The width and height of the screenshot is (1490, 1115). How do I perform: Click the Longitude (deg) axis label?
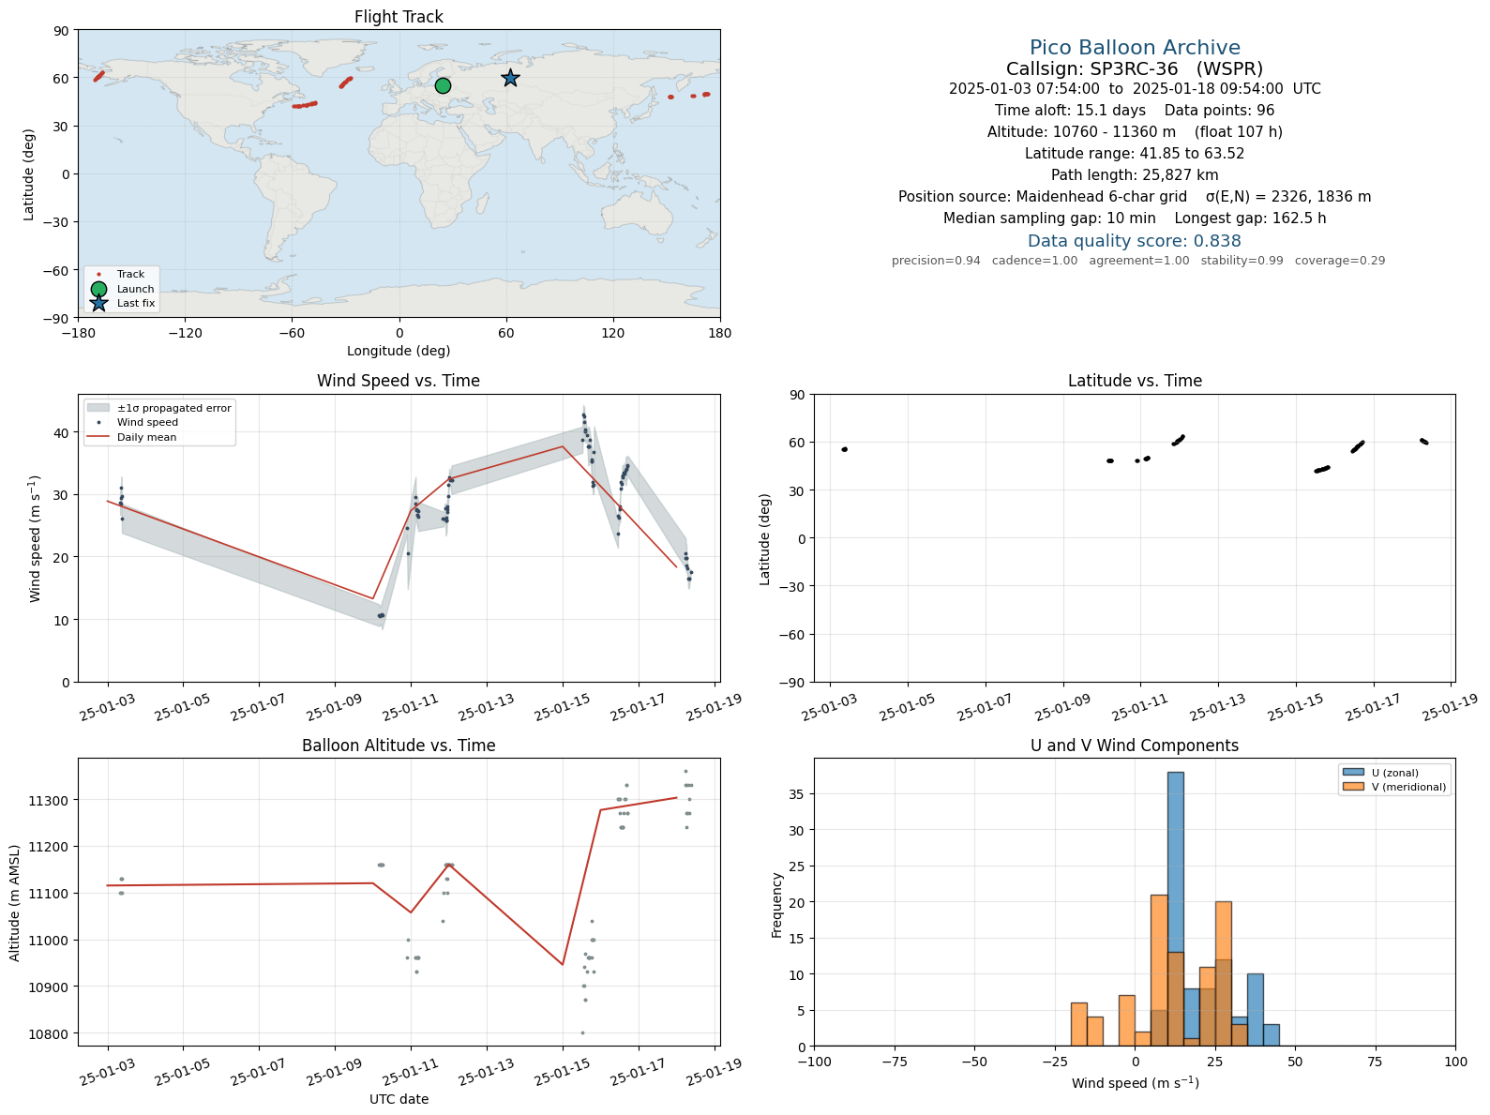399,351
